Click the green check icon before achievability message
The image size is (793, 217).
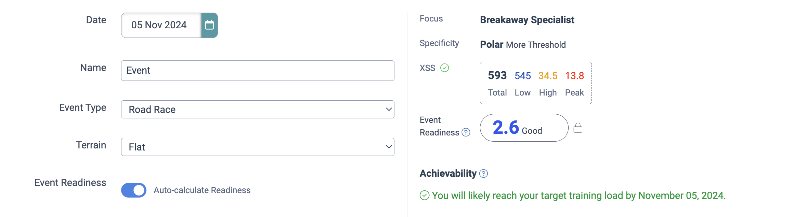coord(425,196)
